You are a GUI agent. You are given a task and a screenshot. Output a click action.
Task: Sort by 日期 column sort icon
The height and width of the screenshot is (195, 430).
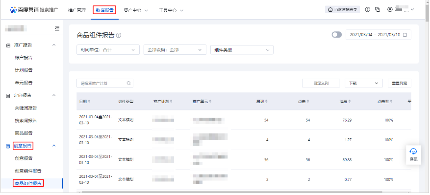[x=89, y=101]
